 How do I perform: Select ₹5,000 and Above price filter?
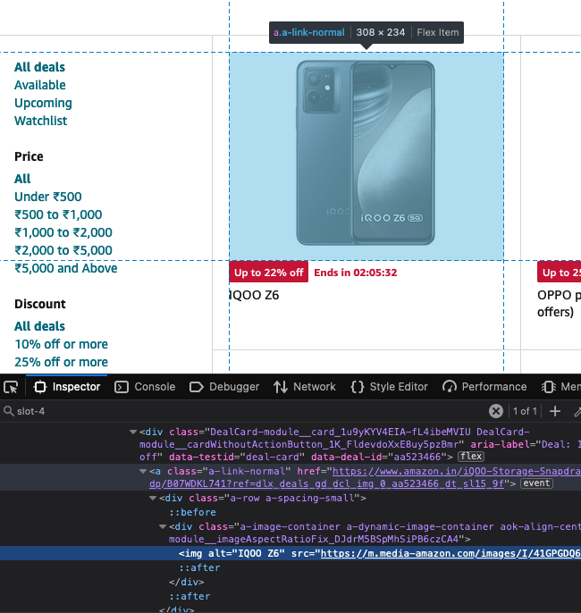pyautogui.click(x=65, y=268)
